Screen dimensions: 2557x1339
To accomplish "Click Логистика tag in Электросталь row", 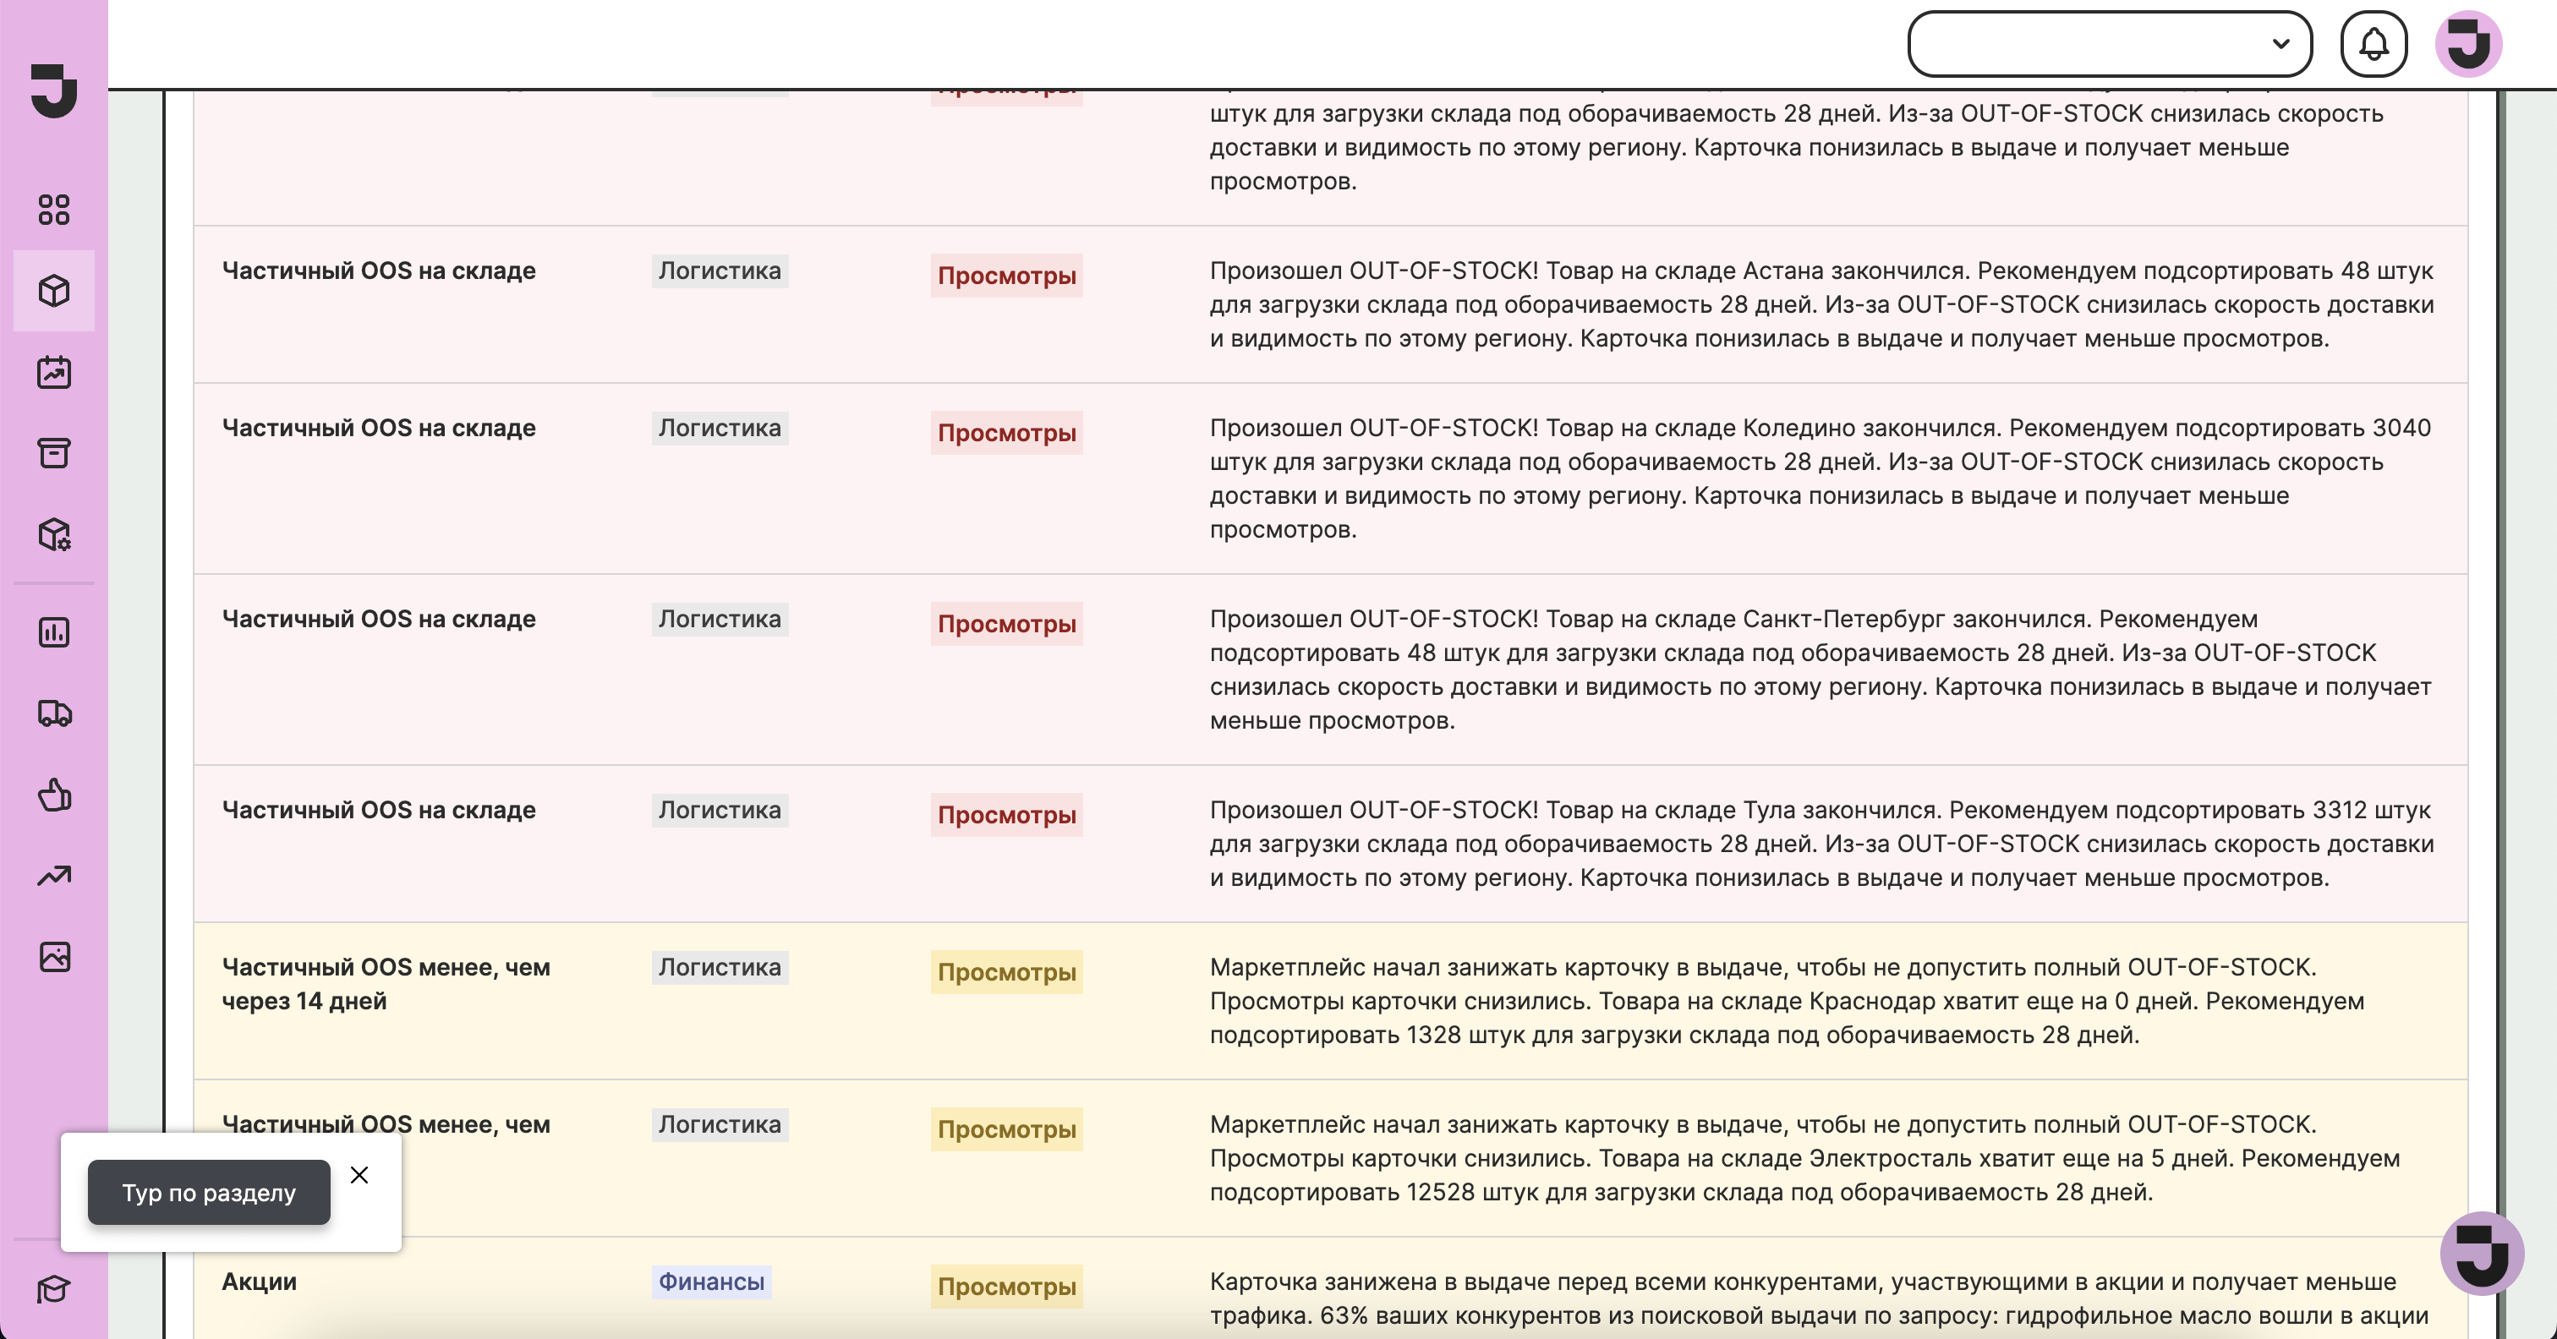I will [720, 1124].
